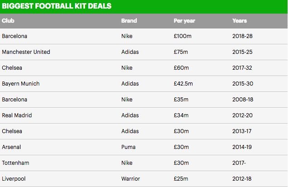
Task: Click the Warrior brand cell
Action: (x=131, y=179)
